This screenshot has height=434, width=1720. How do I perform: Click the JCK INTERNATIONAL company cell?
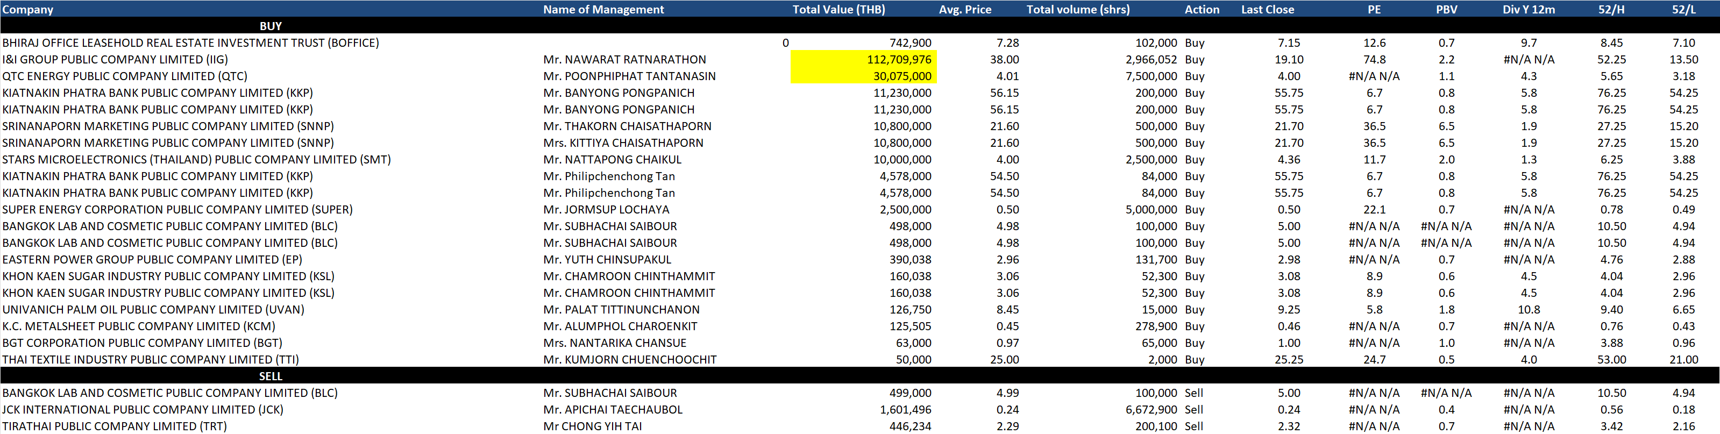click(x=143, y=410)
